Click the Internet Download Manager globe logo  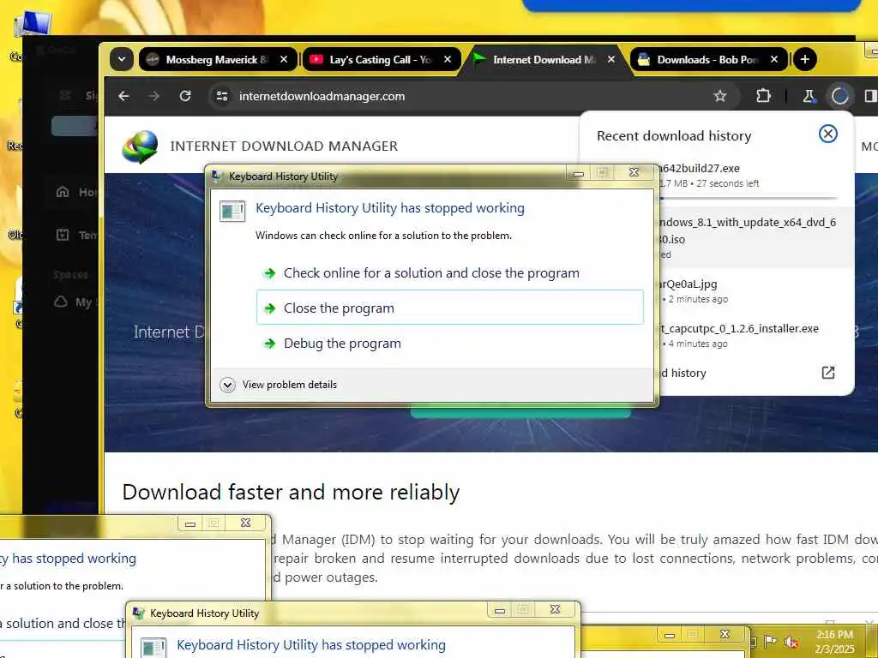tap(140, 146)
